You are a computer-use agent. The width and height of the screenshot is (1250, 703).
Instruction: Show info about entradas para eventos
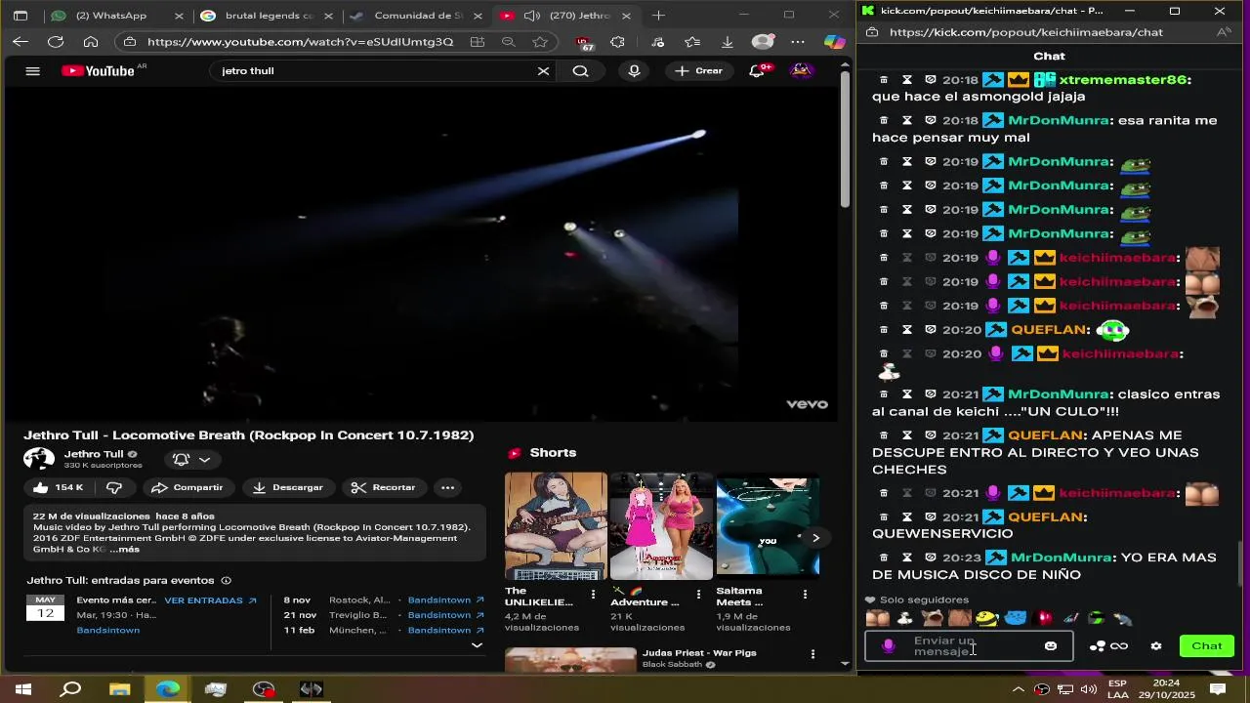(x=226, y=580)
